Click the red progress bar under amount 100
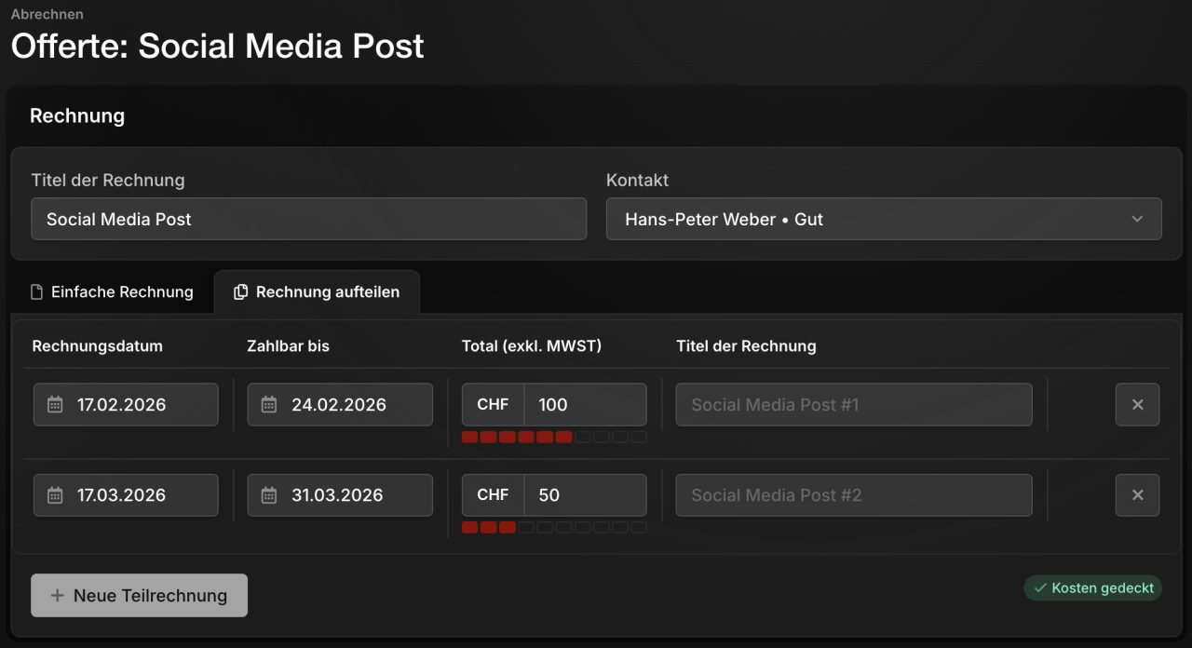Screen dimensions: 1192x648 click(554, 437)
